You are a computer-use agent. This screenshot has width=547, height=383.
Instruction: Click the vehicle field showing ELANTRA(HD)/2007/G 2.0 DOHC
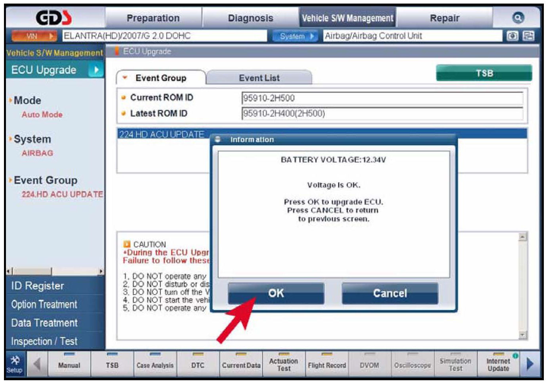tap(165, 36)
